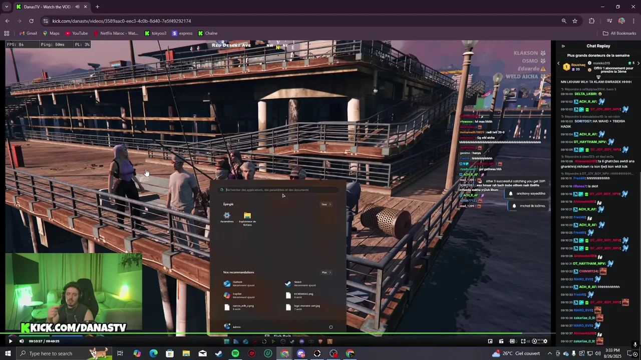Open the Chaîne bookmark
Viewport: 641px width, 360px height.
coord(208,33)
